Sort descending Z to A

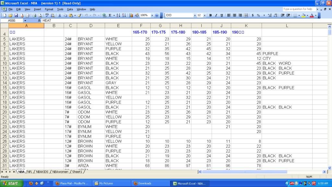coord(124,15)
